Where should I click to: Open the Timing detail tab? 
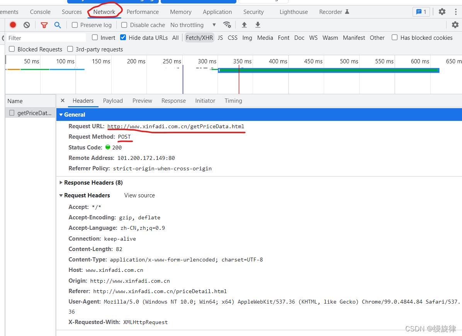[233, 101]
